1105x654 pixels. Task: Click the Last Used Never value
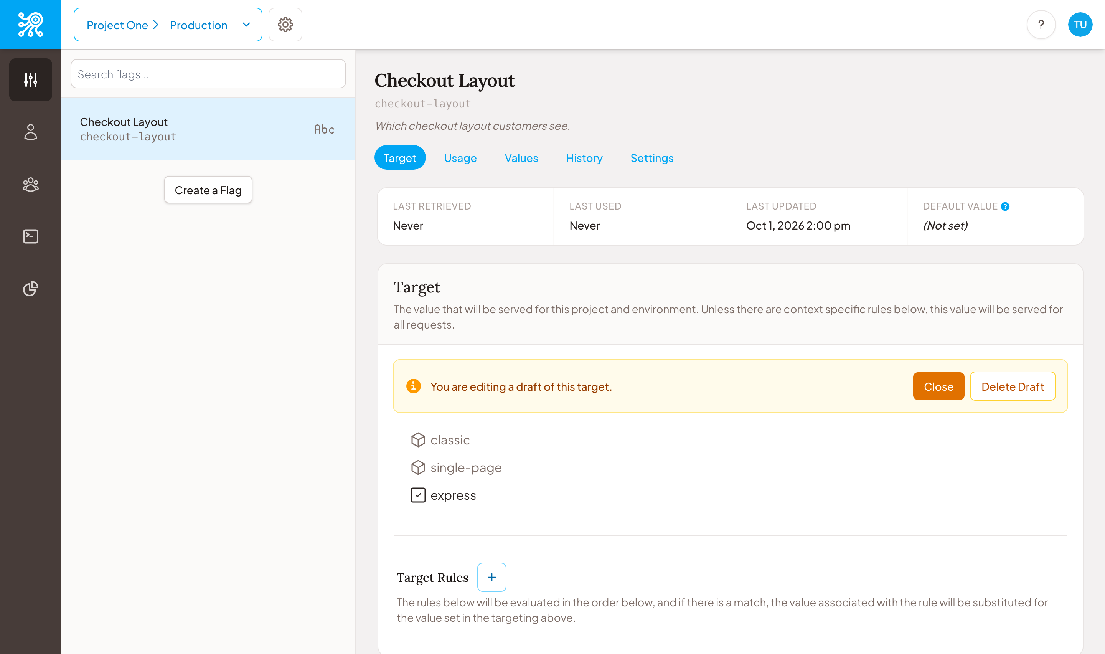coord(584,226)
